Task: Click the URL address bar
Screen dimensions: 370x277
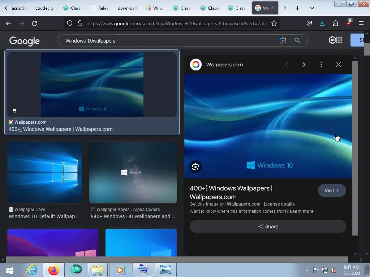Action: click(x=177, y=23)
